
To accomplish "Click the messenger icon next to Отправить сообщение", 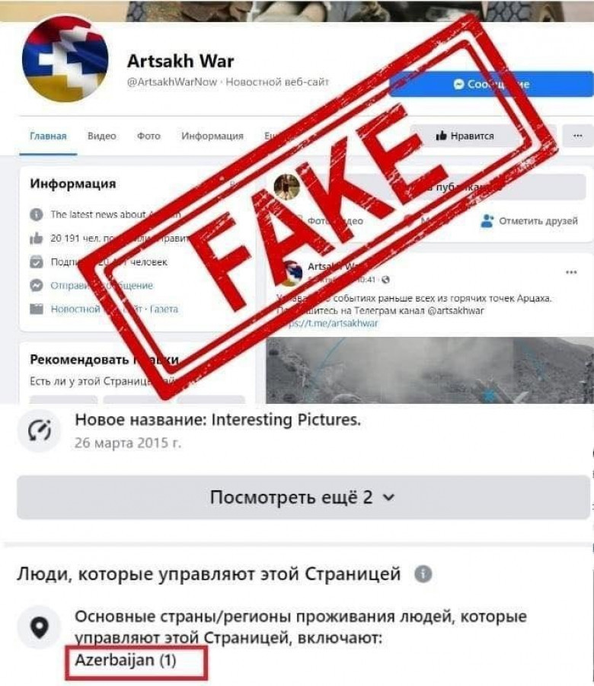I will (x=37, y=285).
